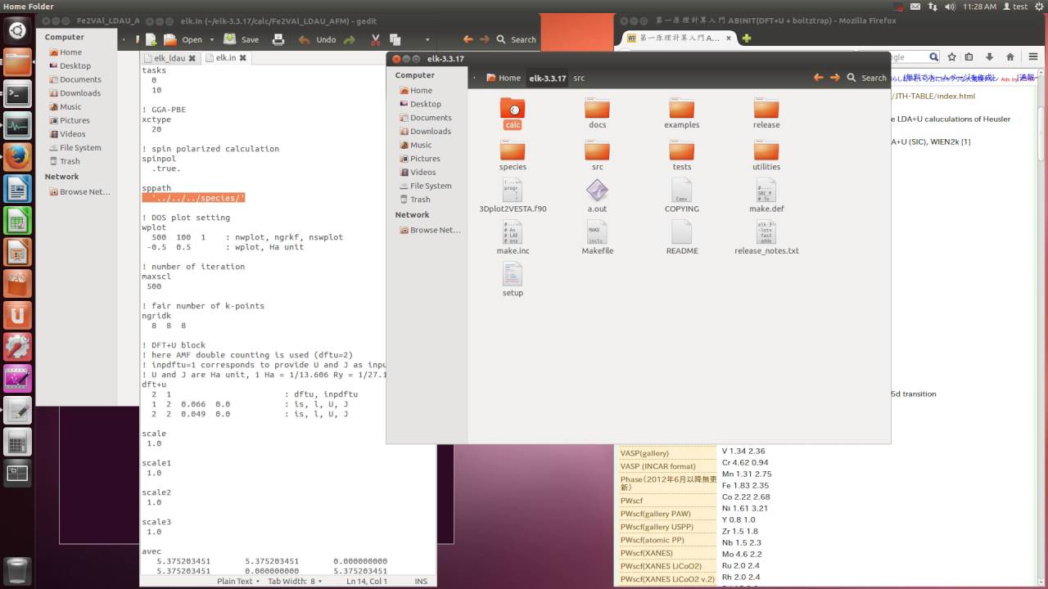
Task: Open Plain Text language dropdown in status bar
Action: click(x=238, y=581)
